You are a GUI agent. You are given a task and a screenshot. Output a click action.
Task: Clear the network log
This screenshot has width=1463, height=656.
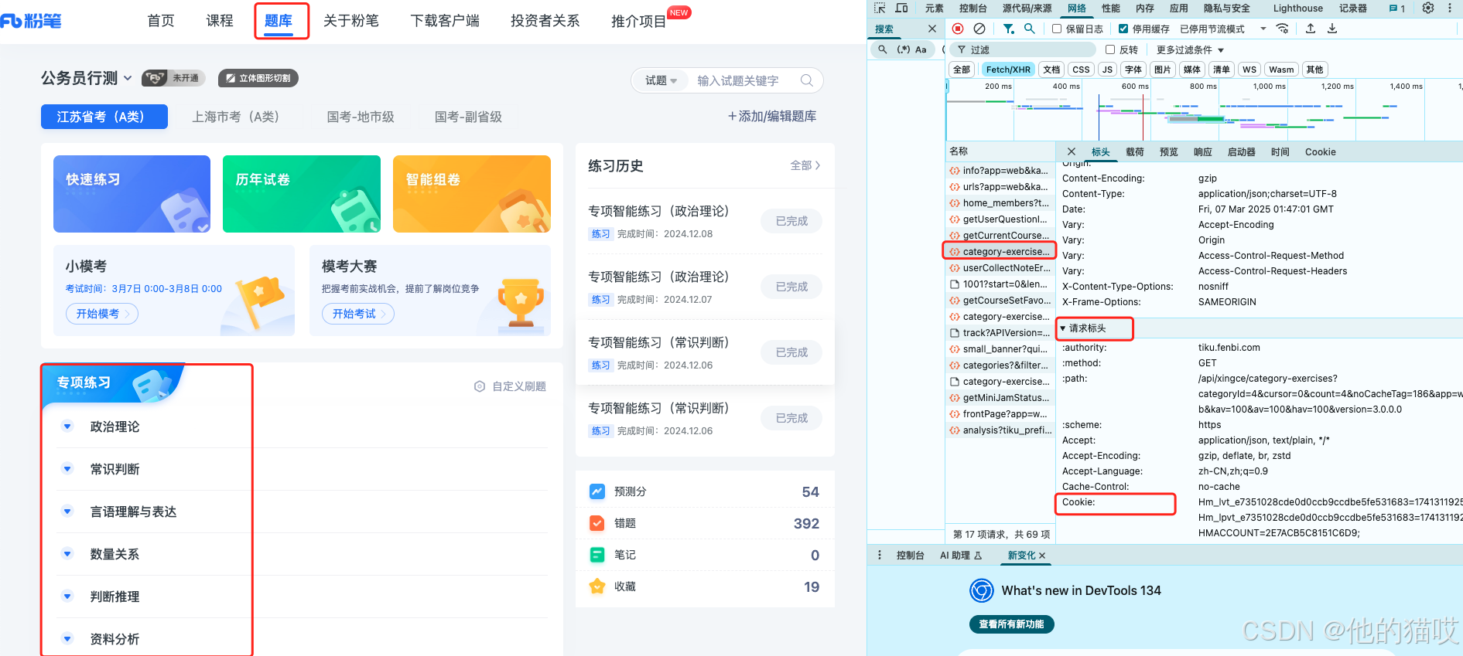click(x=979, y=29)
